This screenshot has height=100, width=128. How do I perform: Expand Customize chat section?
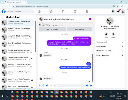[x=110, y=42]
